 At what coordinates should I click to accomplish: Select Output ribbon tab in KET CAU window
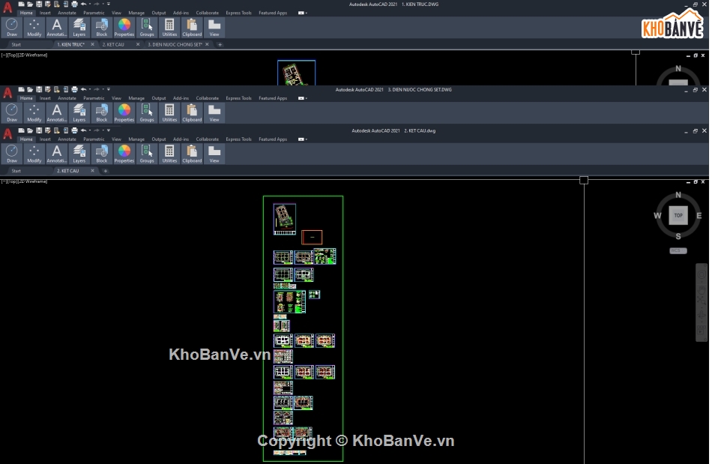(158, 139)
